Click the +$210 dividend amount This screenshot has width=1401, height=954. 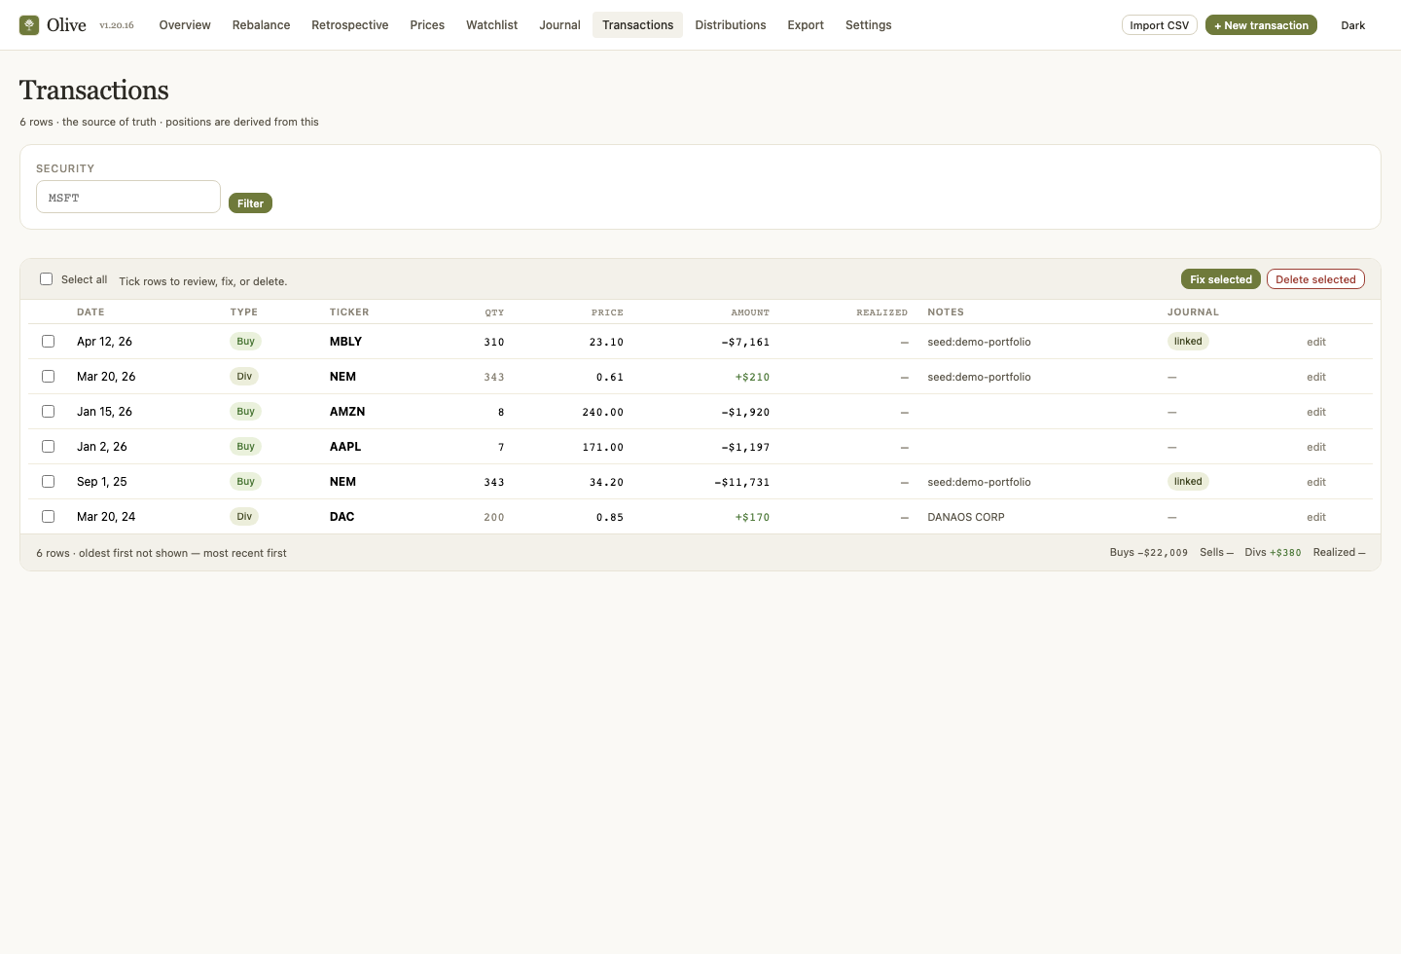pyautogui.click(x=752, y=377)
